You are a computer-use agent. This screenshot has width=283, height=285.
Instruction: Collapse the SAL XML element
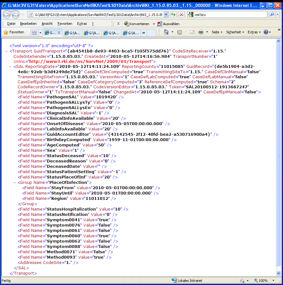(x=11, y=67)
